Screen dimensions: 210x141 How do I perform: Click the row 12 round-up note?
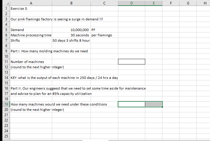[37, 67]
